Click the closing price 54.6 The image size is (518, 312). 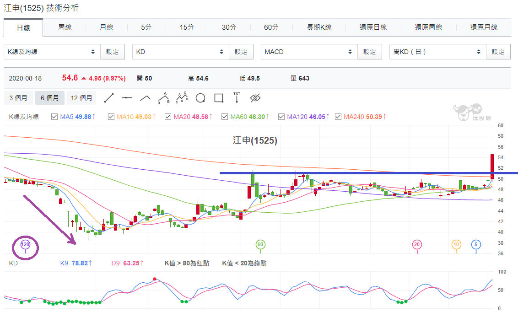[x=70, y=78]
